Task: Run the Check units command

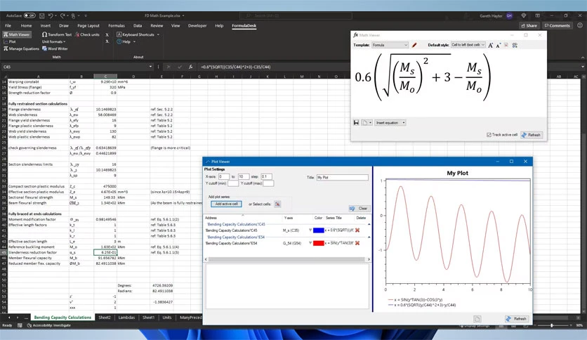Action: [x=87, y=34]
